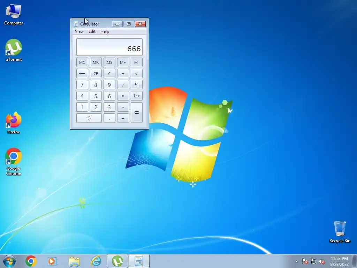Select the Google Chrome desktop shortcut
Viewport: 357px width, 268px height.
point(14,161)
